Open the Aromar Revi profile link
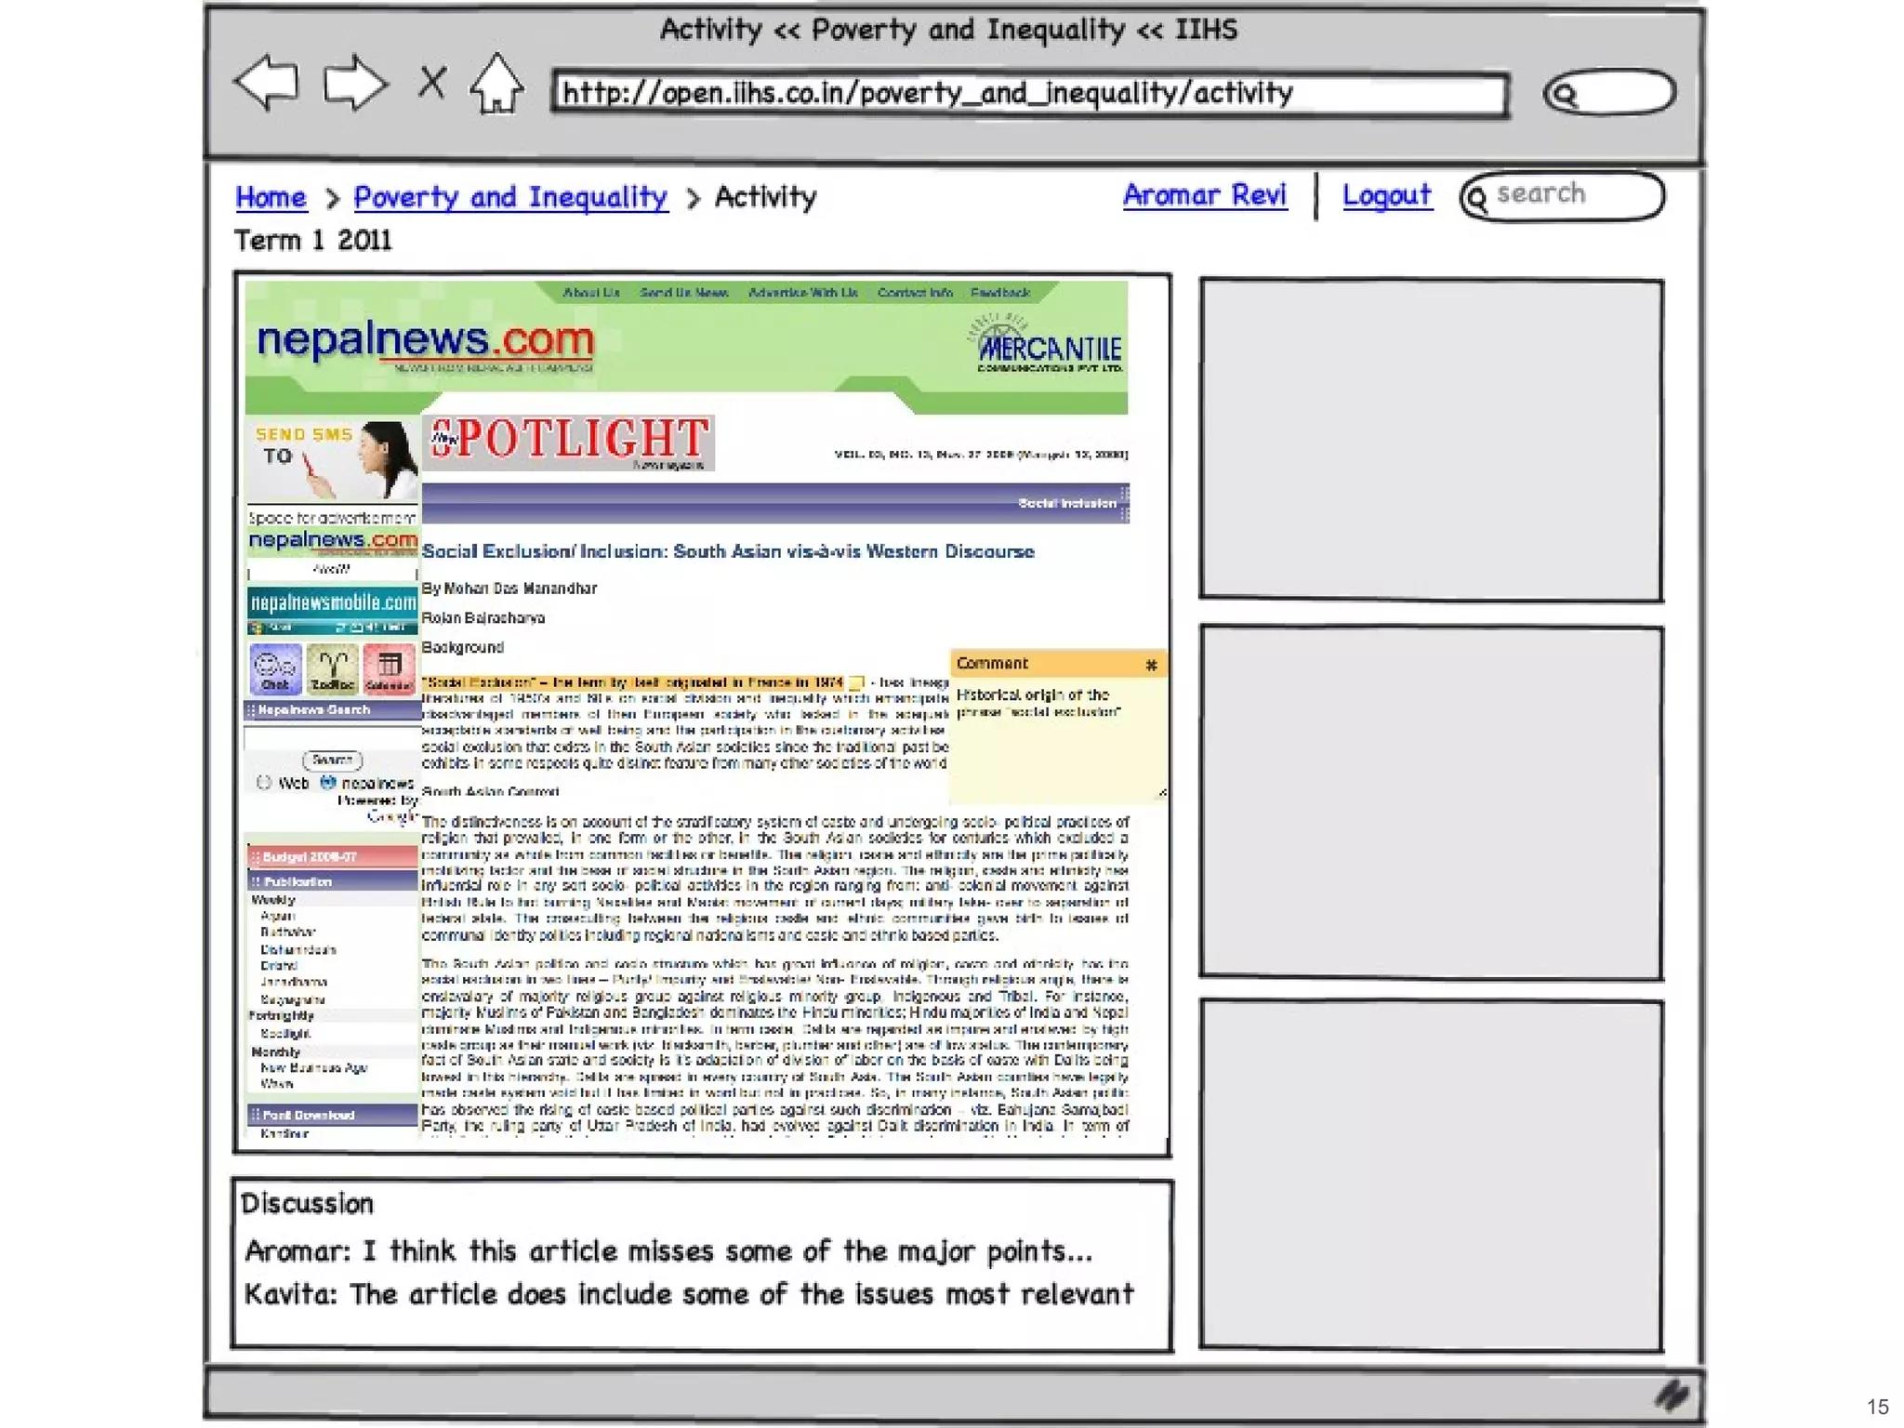The height and width of the screenshot is (1428, 1904). pos(1204,195)
